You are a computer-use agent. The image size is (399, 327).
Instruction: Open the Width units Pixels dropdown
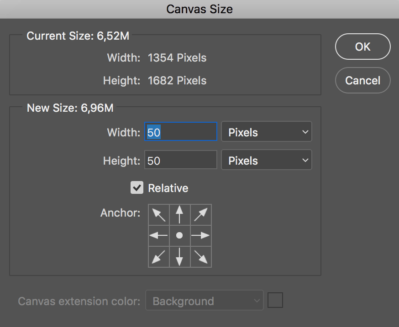(266, 131)
